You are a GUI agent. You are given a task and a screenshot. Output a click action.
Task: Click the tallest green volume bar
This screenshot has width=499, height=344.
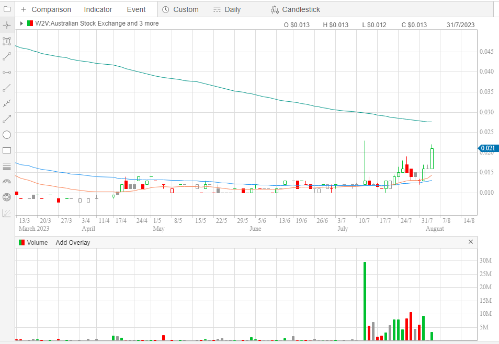365,301
